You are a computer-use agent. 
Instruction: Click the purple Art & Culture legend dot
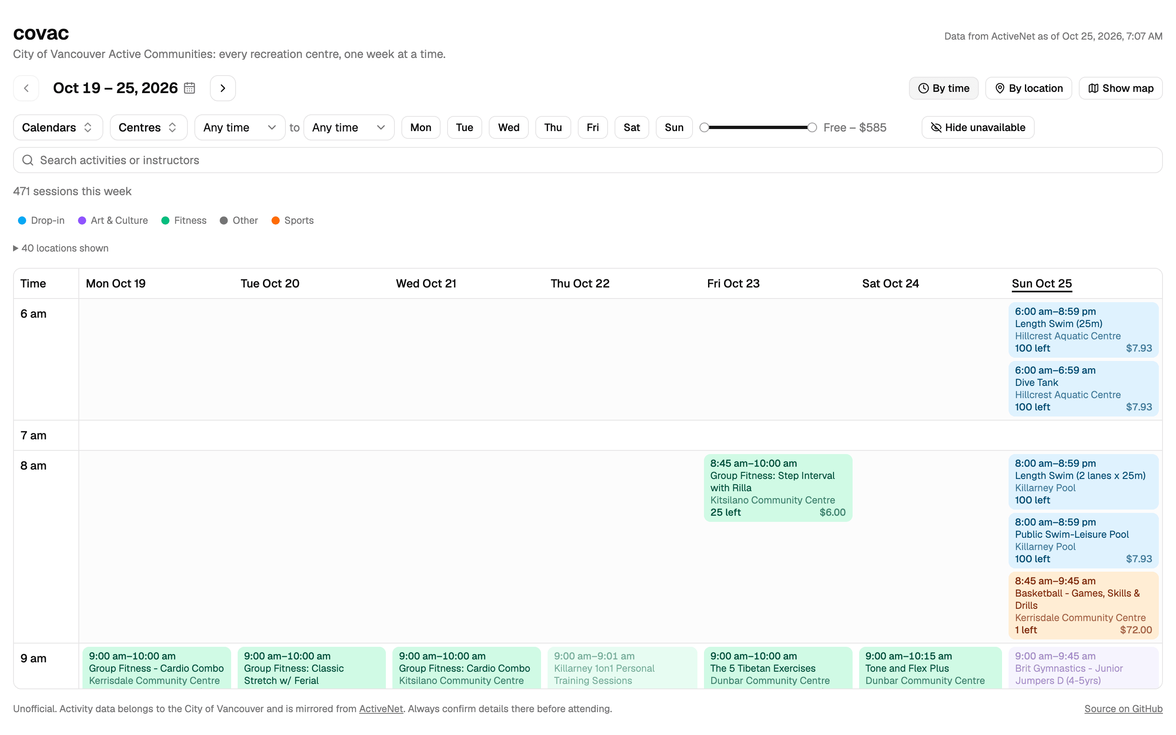click(x=82, y=220)
